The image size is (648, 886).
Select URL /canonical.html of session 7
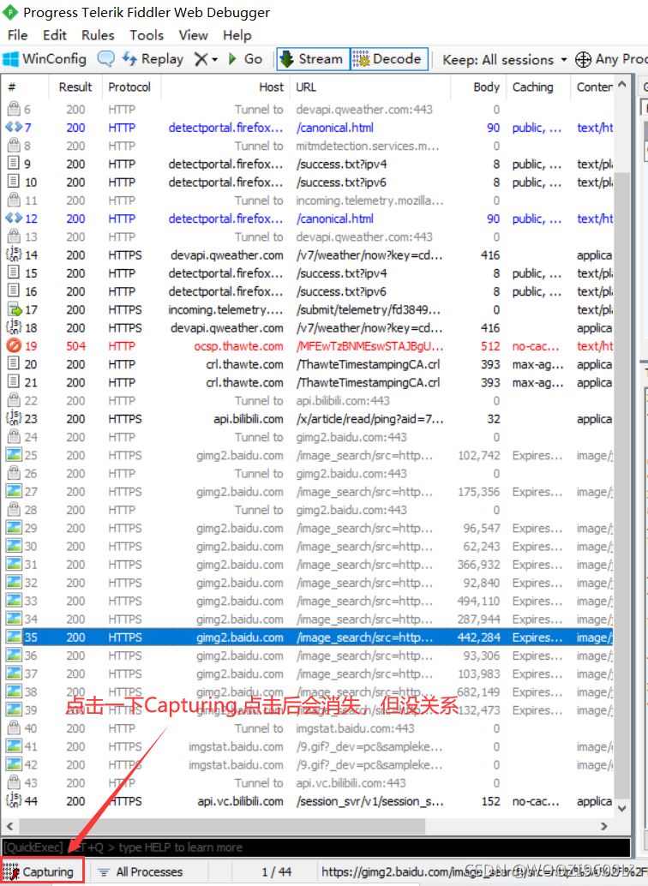[x=335, y=128]
